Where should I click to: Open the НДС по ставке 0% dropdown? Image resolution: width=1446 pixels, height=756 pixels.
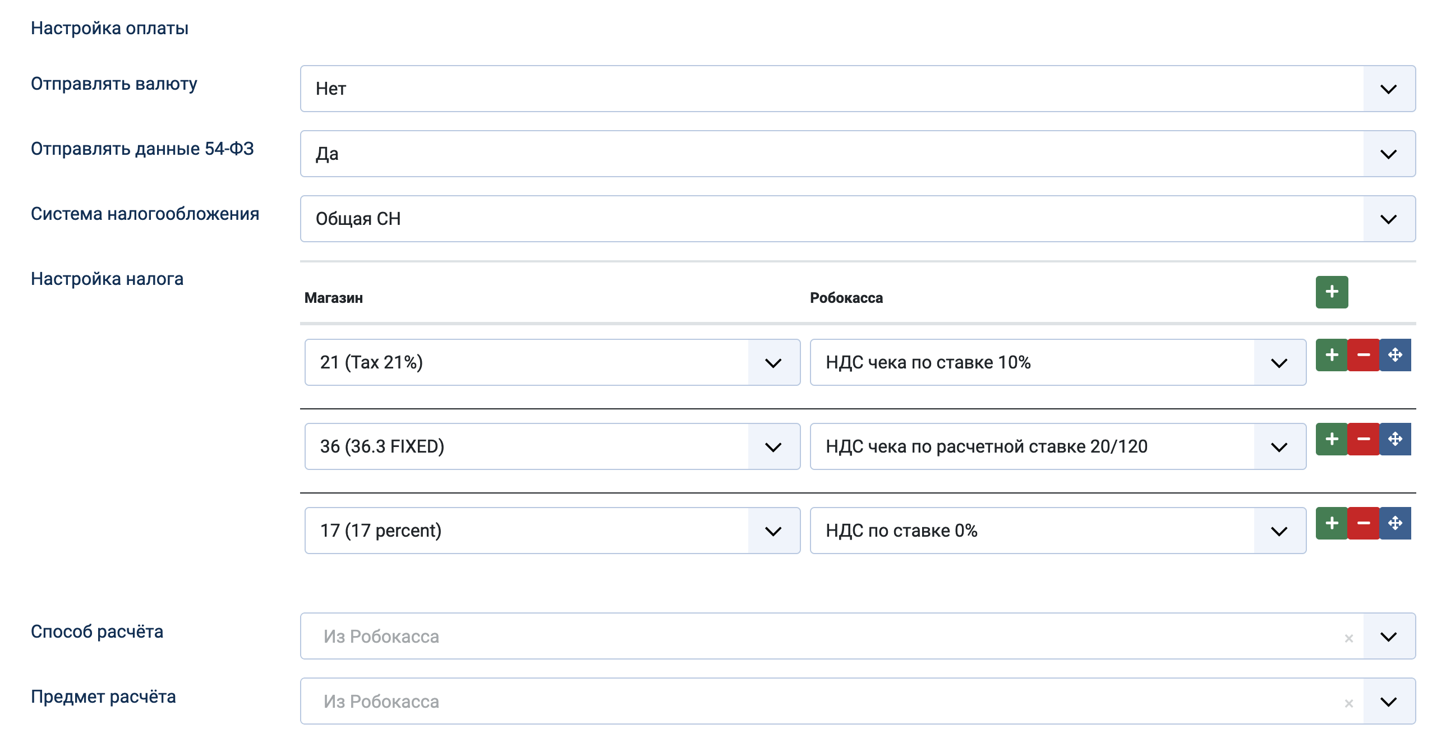(1278, 531)
